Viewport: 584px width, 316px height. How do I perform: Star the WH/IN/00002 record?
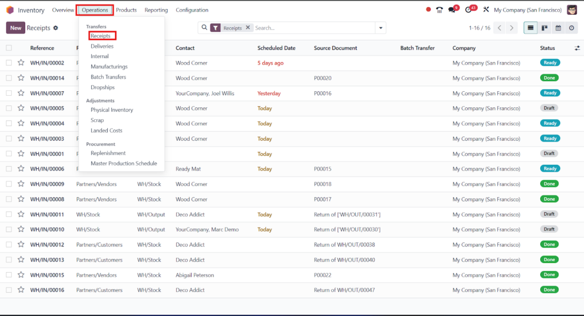pyautogui.click(x=21, y=63)
